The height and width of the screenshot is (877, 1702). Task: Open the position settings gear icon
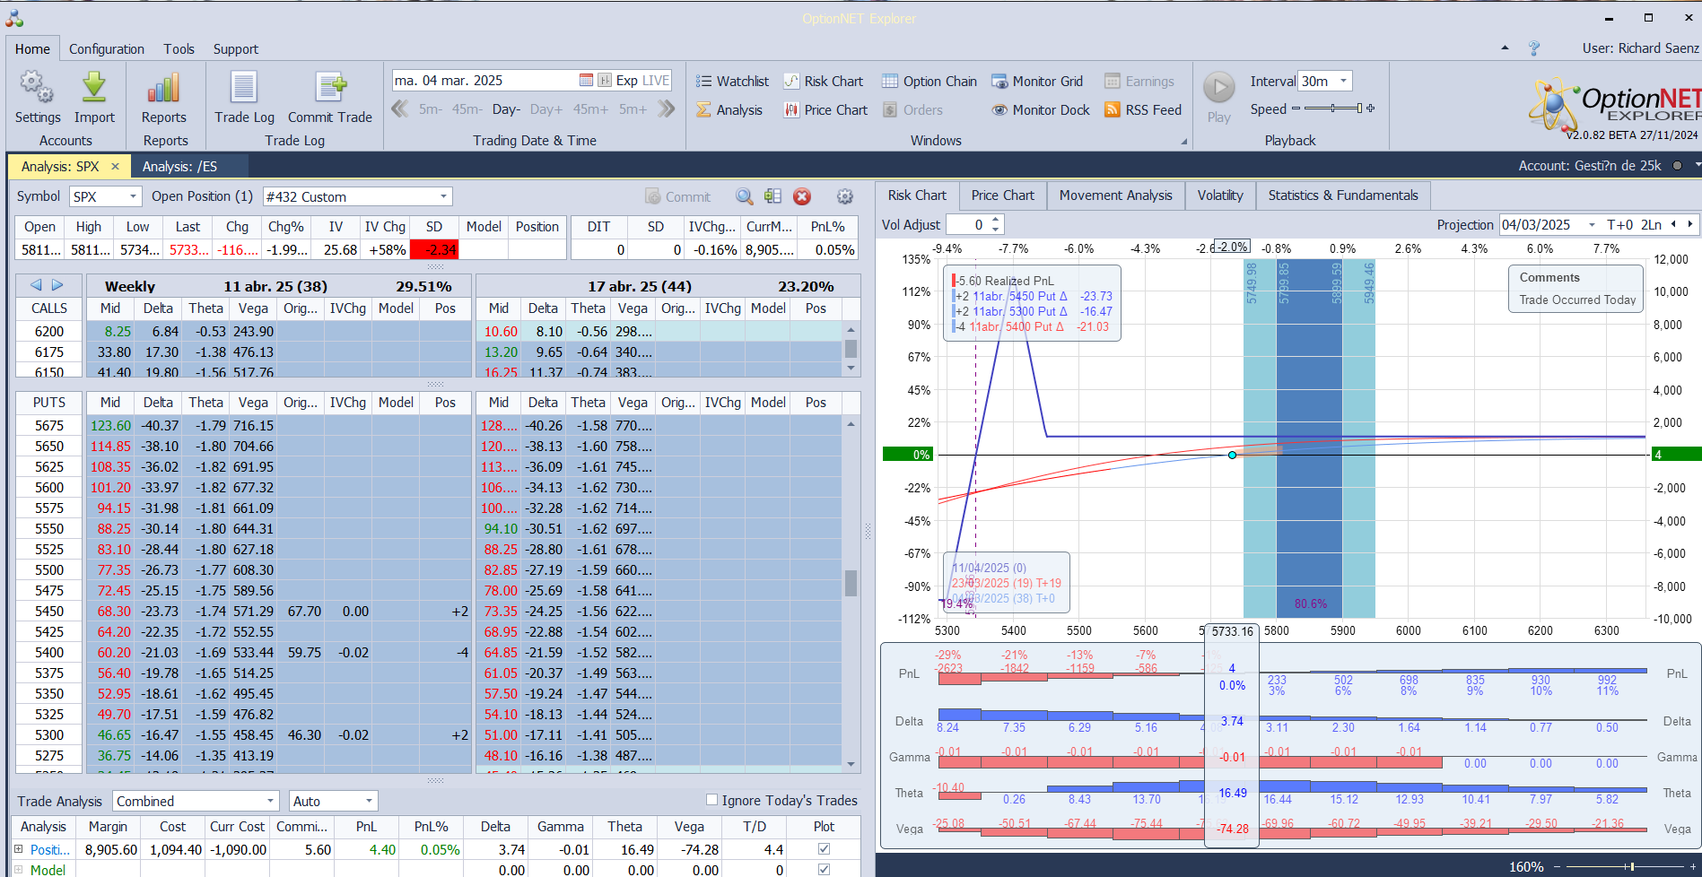(x=844, y=196)
